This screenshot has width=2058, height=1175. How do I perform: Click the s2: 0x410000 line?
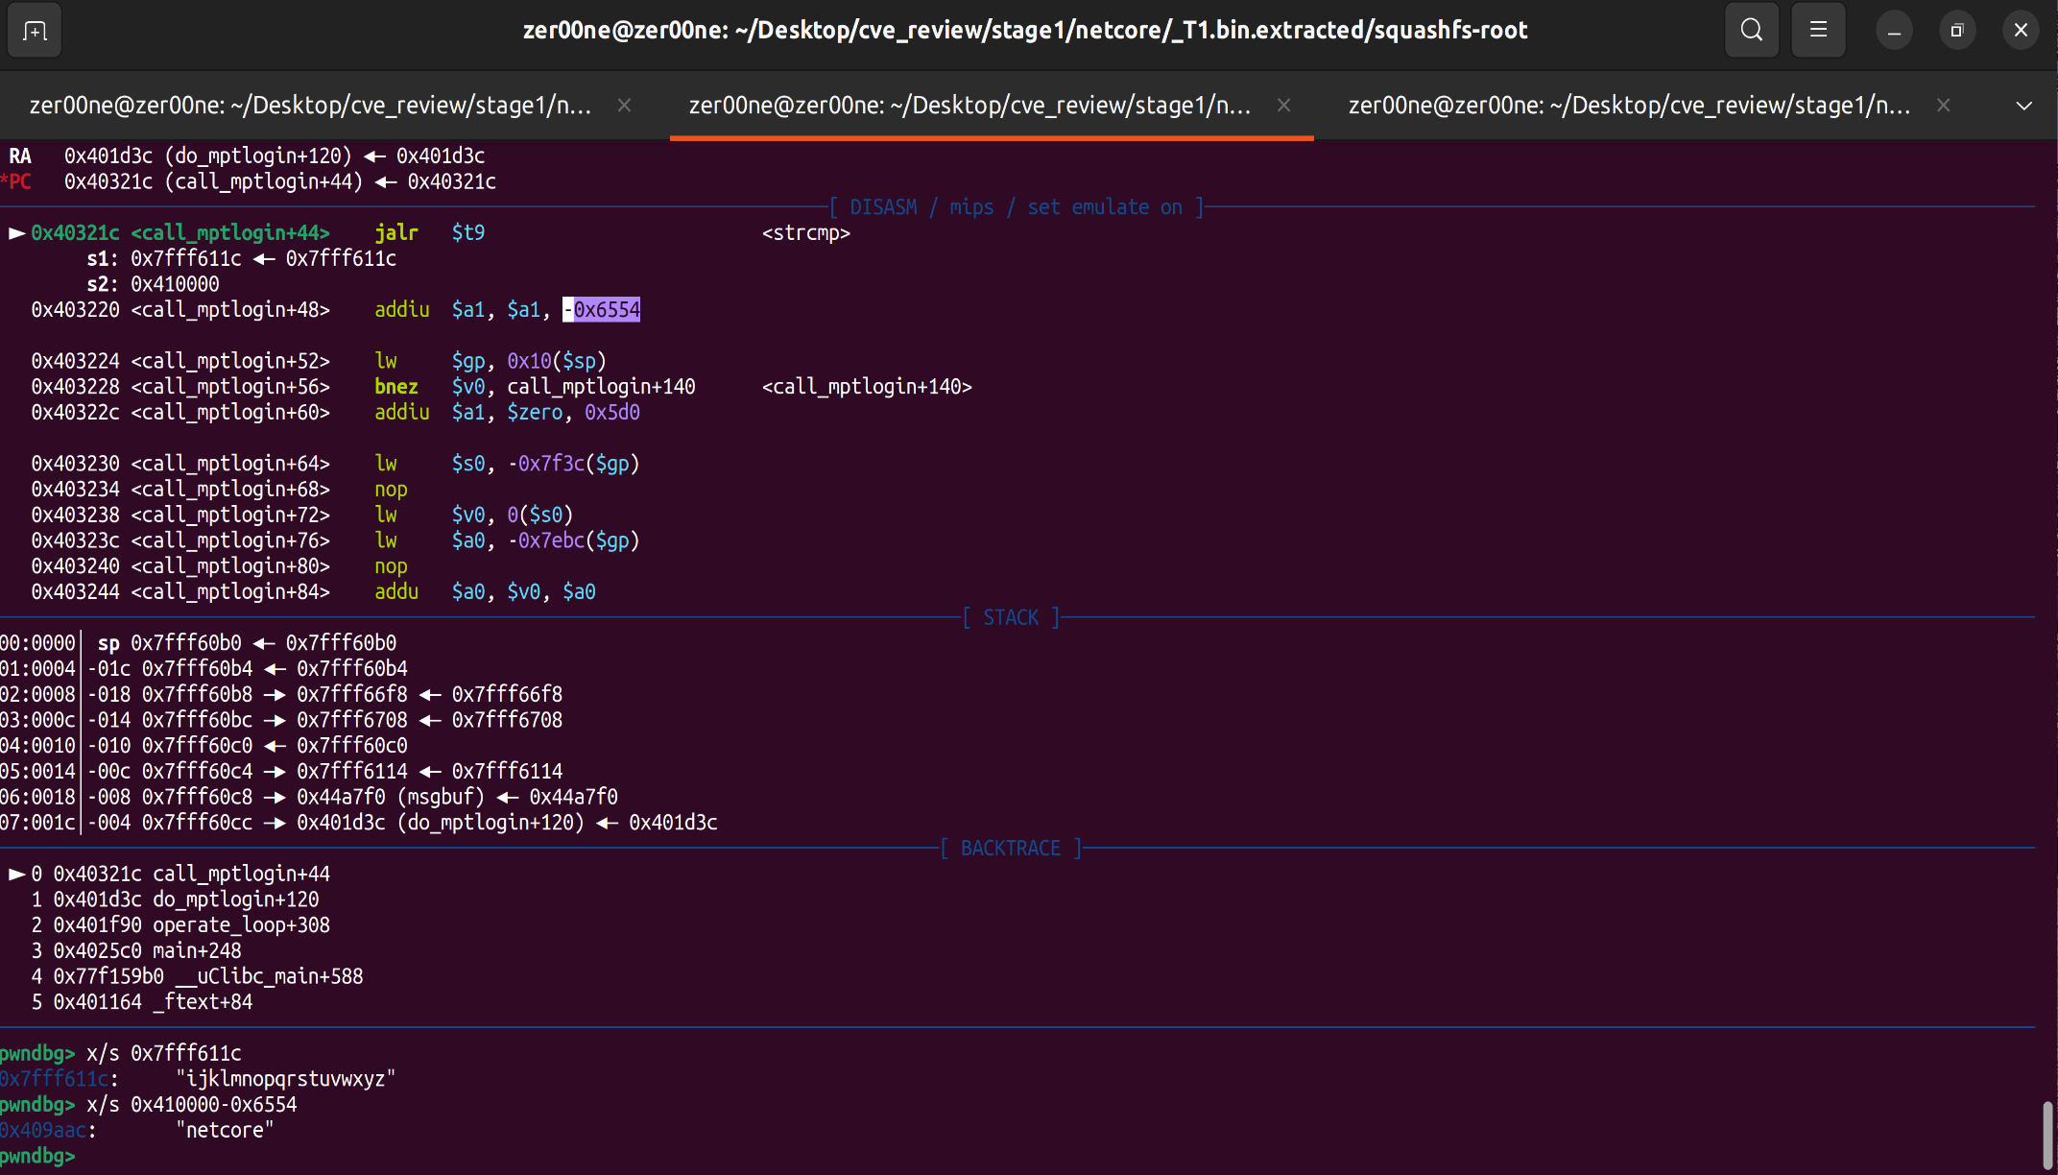[x=153, y=284]
